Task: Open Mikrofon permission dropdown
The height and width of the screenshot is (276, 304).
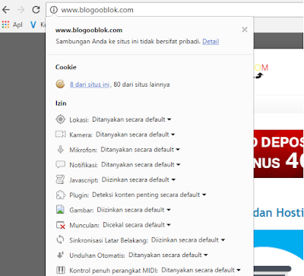Action: tap(141, 150)
